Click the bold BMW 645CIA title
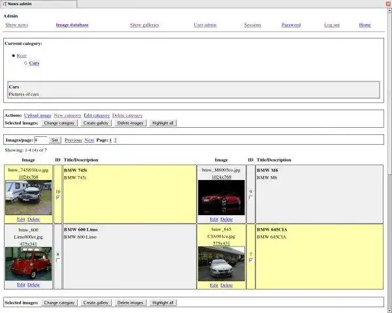The image size is (392, 313). (x=272, y=230)
